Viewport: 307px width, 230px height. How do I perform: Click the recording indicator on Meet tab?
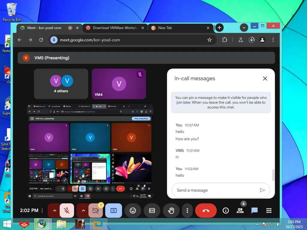(70, 28)
